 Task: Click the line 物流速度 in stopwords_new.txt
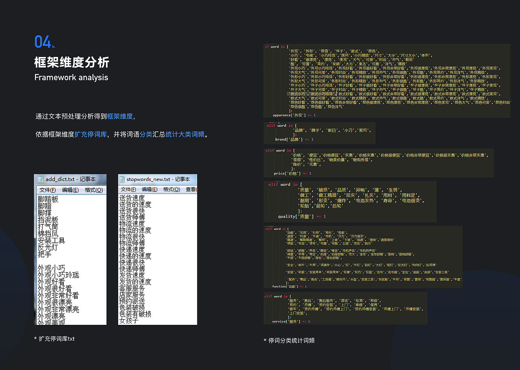132,224
